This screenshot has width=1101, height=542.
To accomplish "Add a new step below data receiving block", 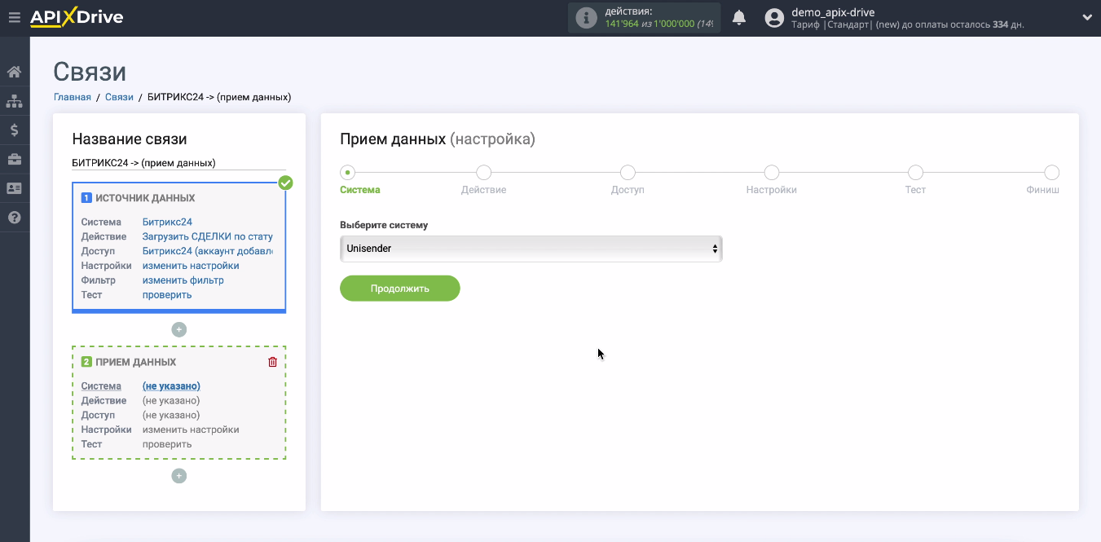I will [179, 476].
